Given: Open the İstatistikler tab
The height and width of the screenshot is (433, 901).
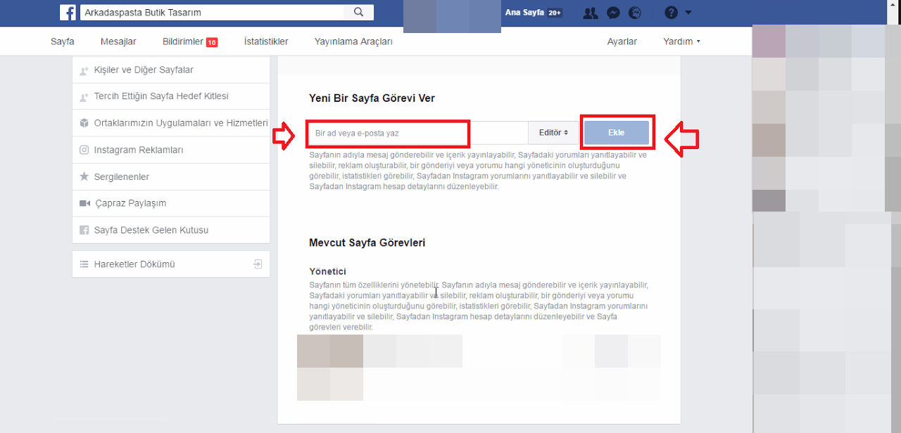Looking at the screenshot, I should [x=266, y=41].
